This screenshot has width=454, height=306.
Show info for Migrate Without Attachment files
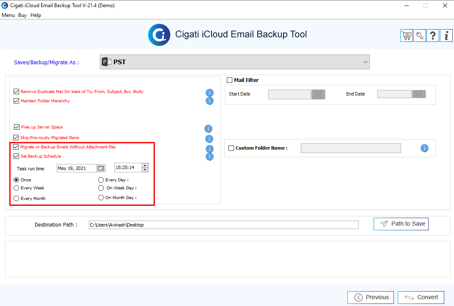tap(209, 149)
